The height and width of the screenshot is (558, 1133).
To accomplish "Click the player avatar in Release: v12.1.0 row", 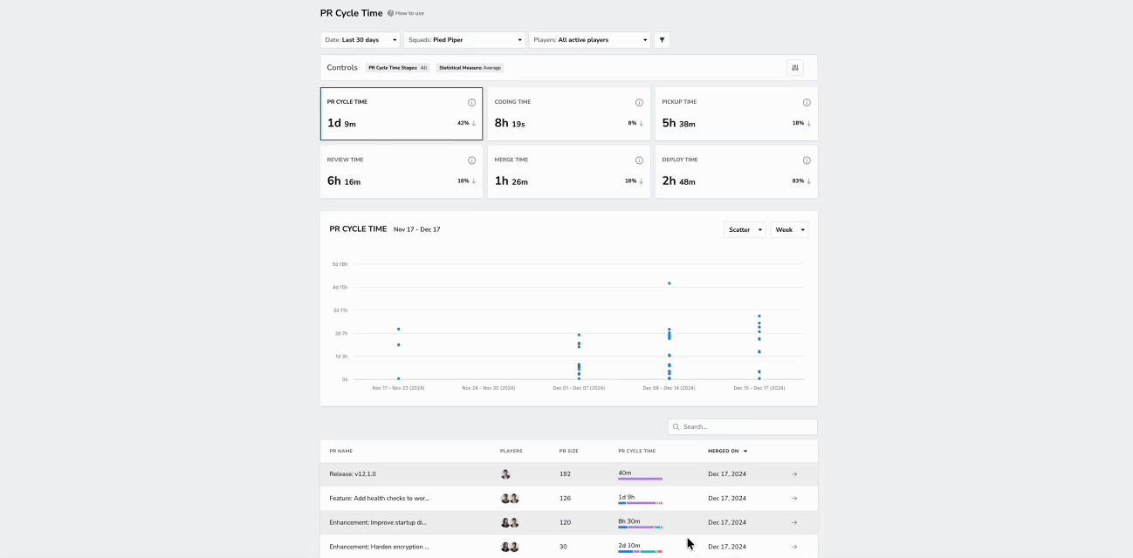I will 505,474.
